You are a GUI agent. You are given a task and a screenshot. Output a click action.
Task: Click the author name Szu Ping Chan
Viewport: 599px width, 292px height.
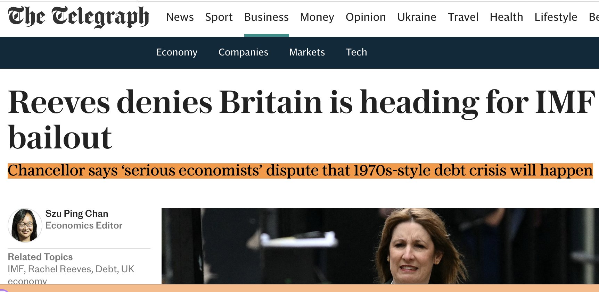(76, 213)
